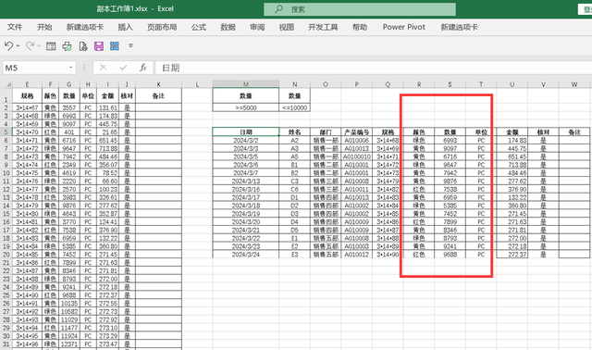Click the quantity cell 12371 in column G
Screen dimensions: 592x350
pyautogui.click(x=69, y=344)
